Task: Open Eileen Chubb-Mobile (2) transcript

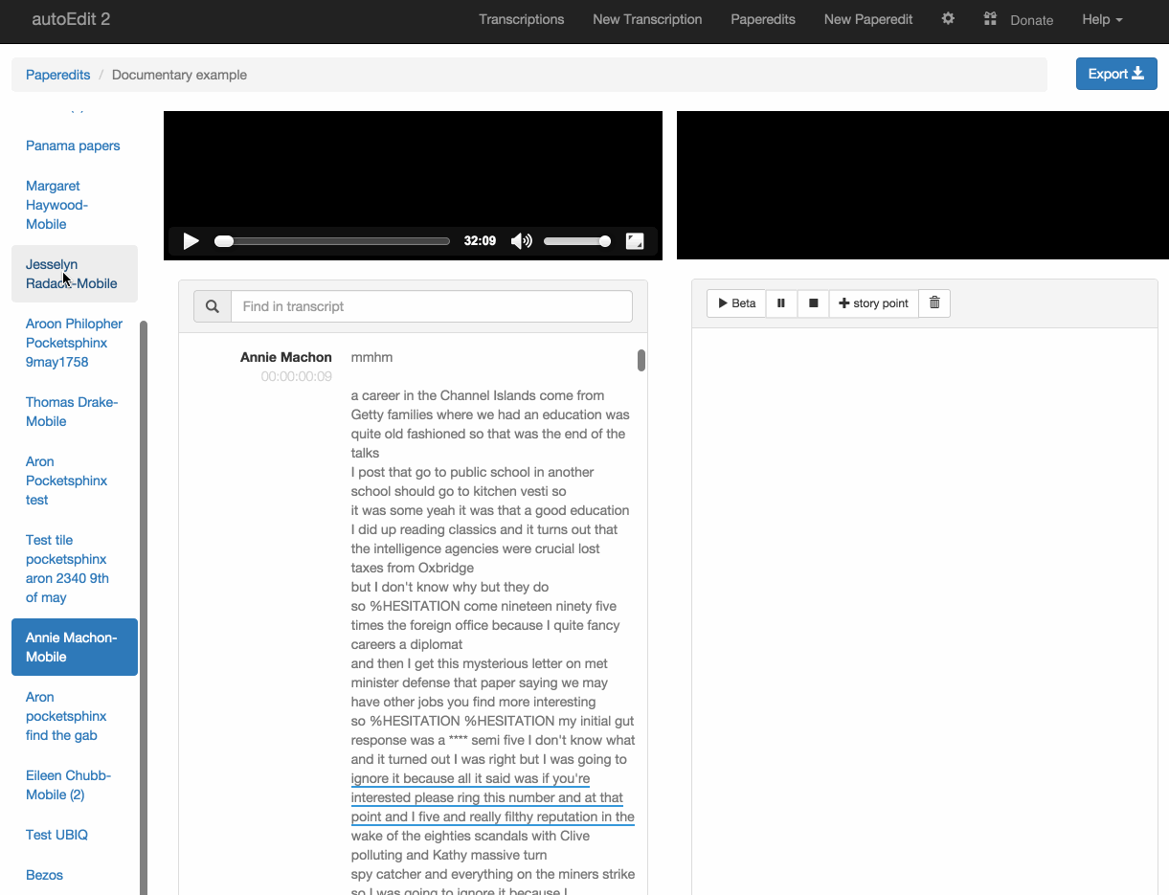Action: tap(68, 785)
